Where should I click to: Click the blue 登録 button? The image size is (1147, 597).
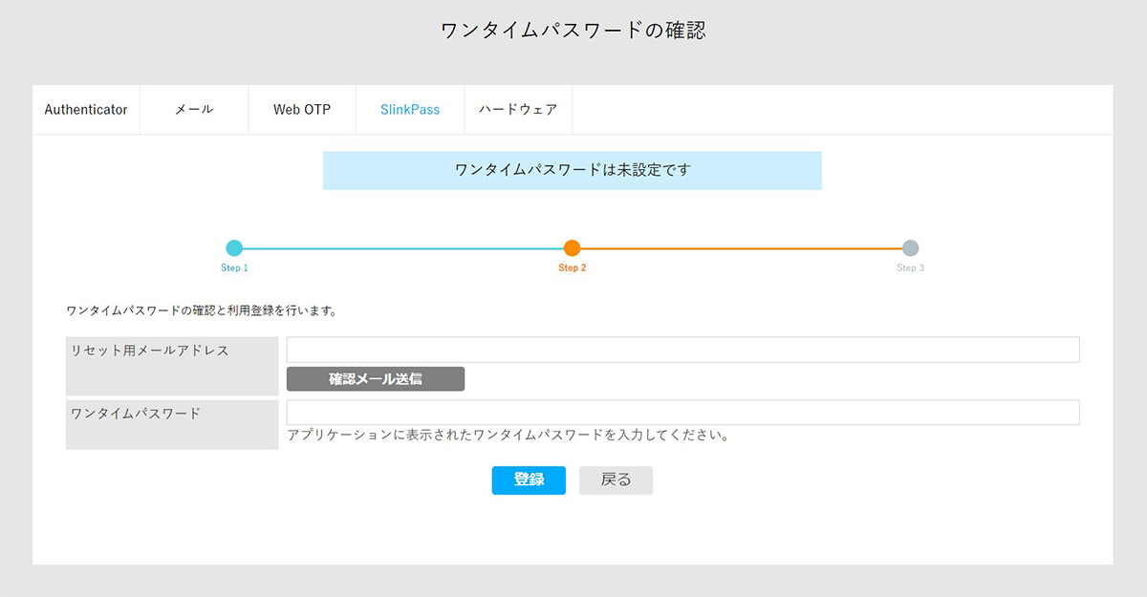[x=529, y=480]
